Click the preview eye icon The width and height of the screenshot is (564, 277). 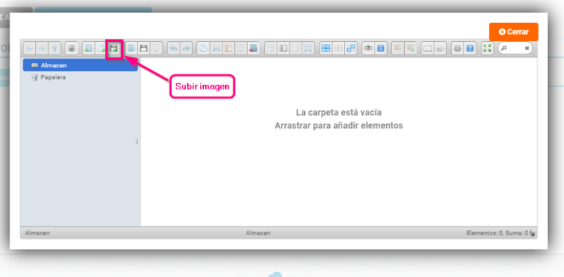click(368, 48)
